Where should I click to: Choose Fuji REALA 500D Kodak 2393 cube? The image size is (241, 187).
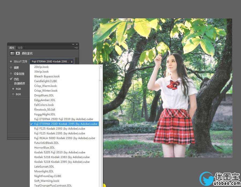64,138
